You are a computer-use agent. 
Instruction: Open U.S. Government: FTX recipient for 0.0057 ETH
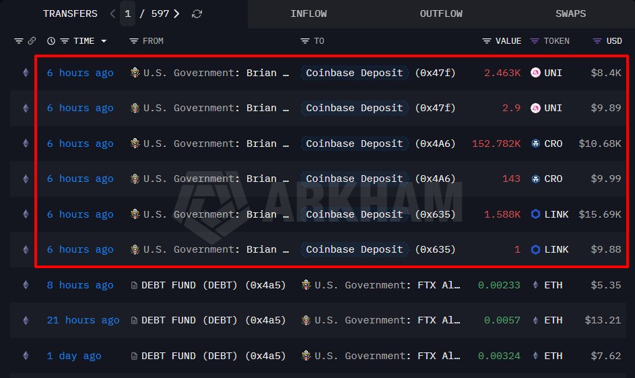(380, 321)
